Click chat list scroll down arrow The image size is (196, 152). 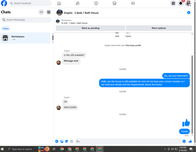point(53,42)
